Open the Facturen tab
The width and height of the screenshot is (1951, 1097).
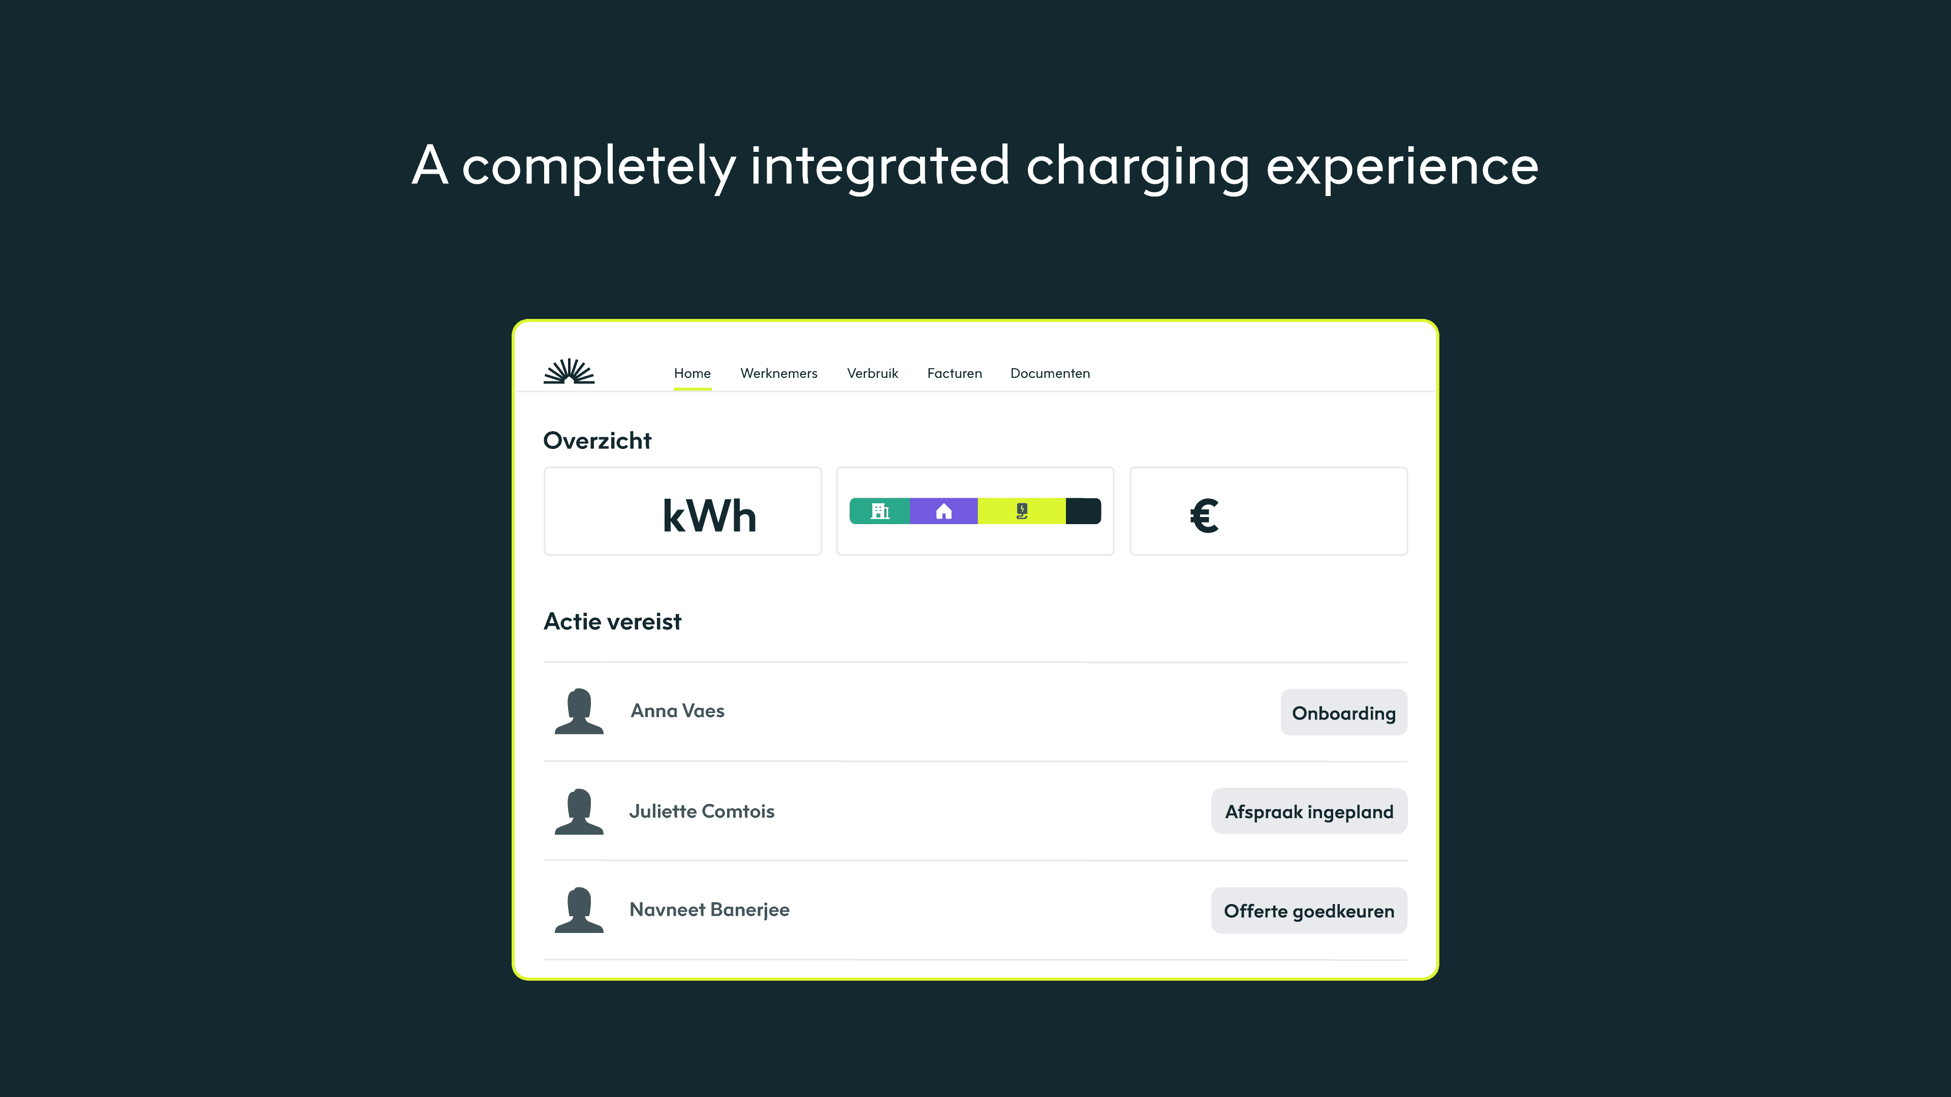point(954,373)
